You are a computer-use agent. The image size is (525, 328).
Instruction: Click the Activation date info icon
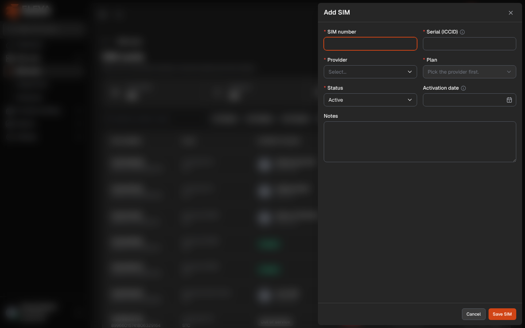click(x=463, y=88)
